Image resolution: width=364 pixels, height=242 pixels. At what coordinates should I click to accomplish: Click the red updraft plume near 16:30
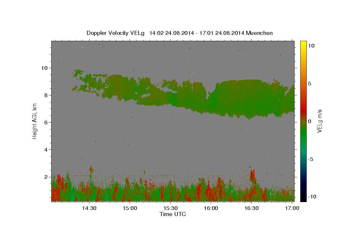tap(252, 175)
